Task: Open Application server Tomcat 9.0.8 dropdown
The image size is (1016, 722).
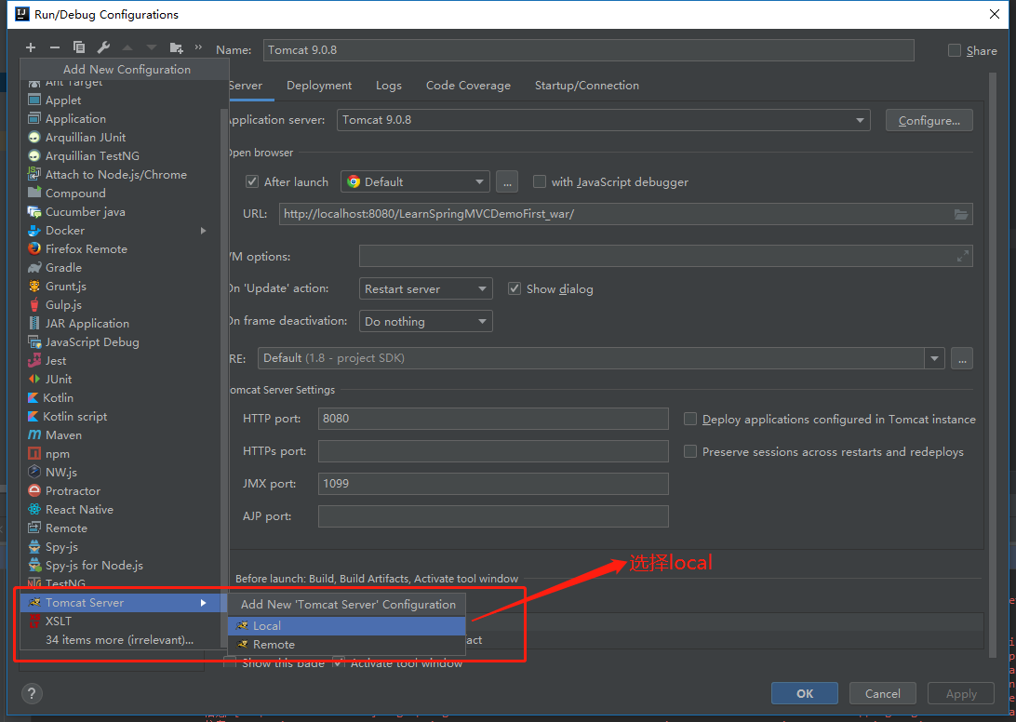Action: pos(603,120)
